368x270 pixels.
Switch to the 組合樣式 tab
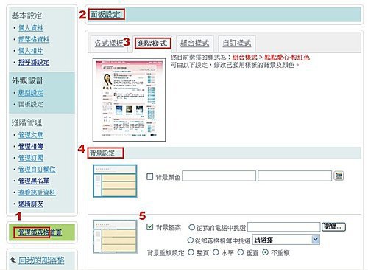tap(194, 44)
